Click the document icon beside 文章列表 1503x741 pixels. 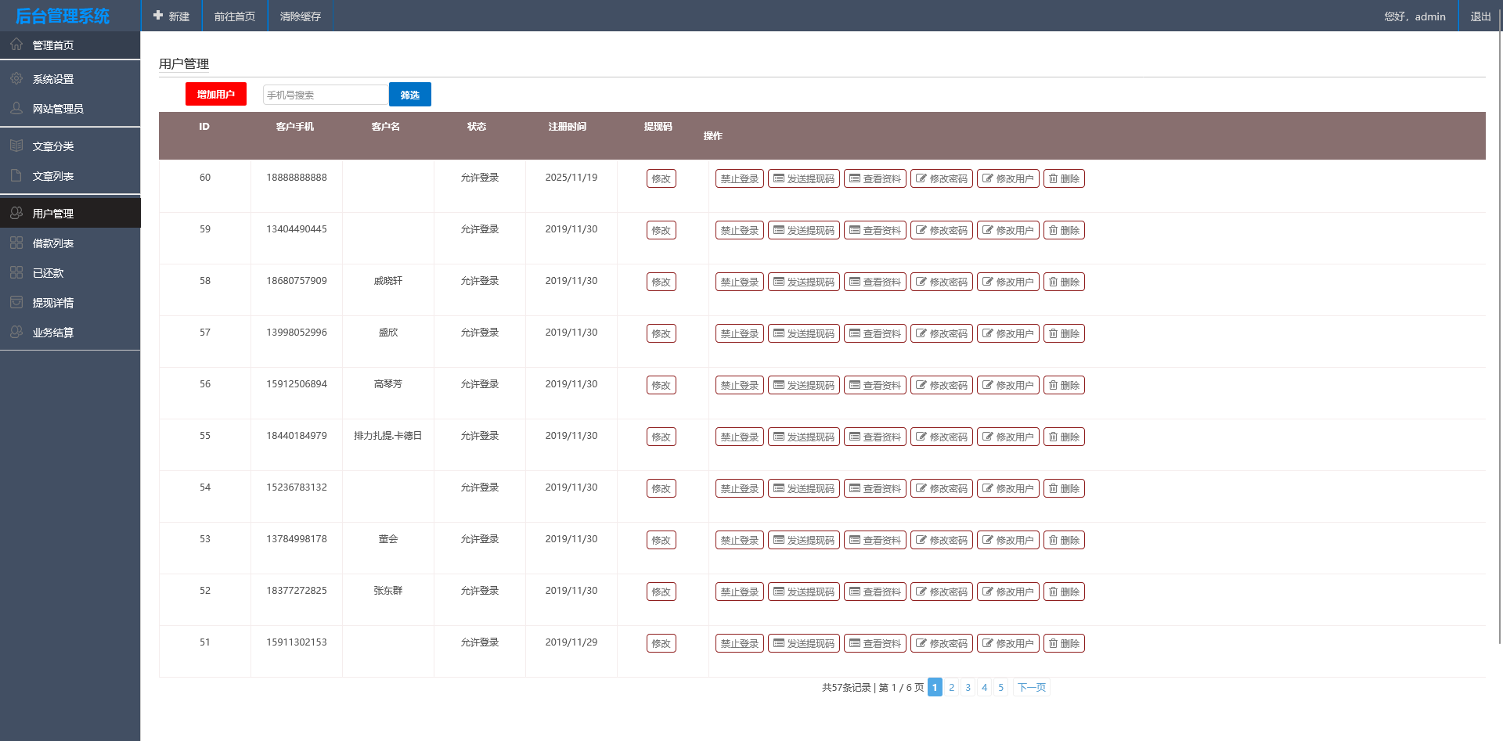(x=16, y=176)
